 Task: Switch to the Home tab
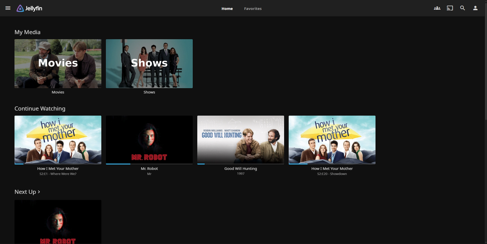pos(227,9)
